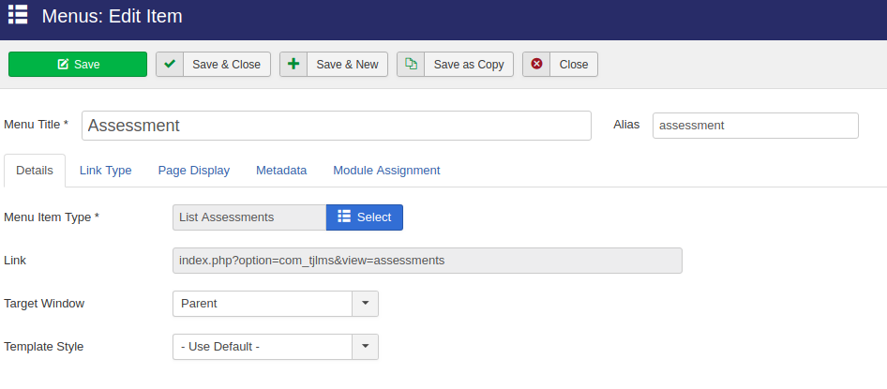
Task: Switch to the Details tab
Action: (x=35, y=171)
